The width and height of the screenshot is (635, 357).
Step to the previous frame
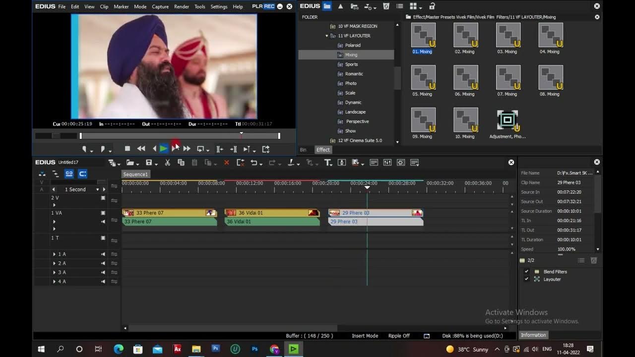tap(154, 149)
